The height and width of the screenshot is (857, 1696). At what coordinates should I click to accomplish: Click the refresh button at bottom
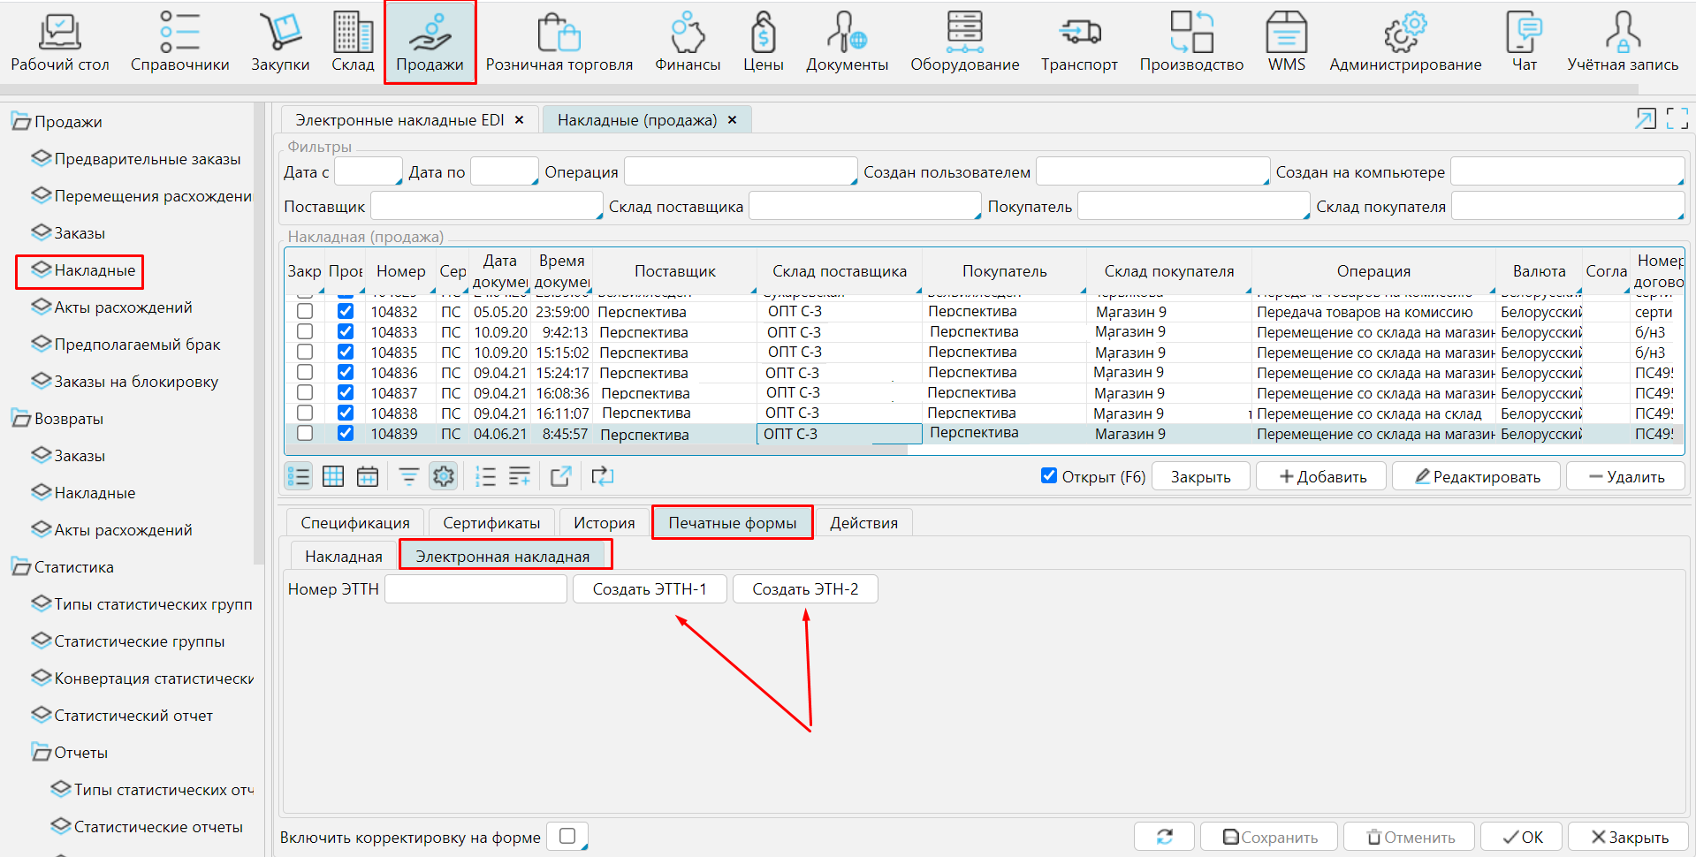[1164, 837]
